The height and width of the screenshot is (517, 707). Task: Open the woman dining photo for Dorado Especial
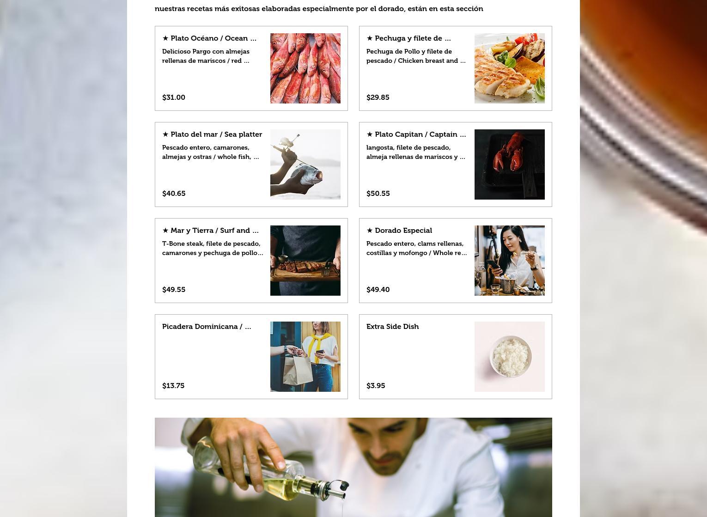coord(510,261)
